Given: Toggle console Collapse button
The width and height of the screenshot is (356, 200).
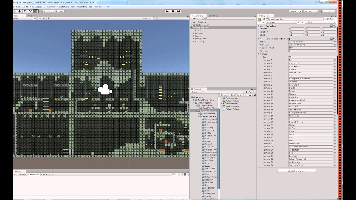Looking at the screenshot, I should click(23, 174).
